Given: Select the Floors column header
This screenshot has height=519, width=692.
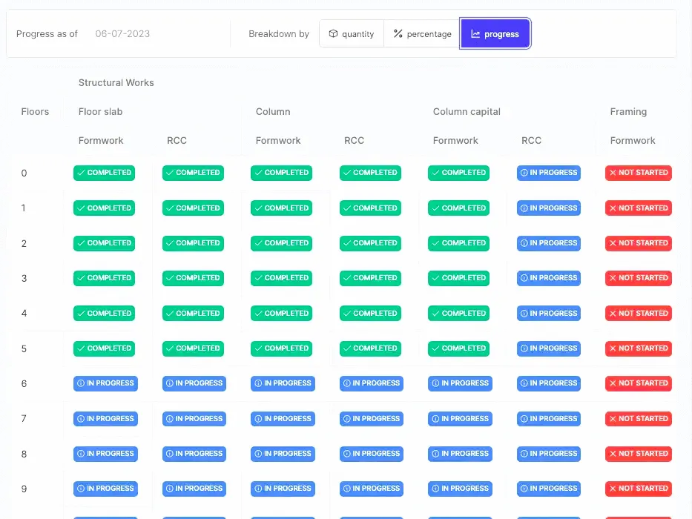Looking at the screenshot, I should click(x=35, y=111).
